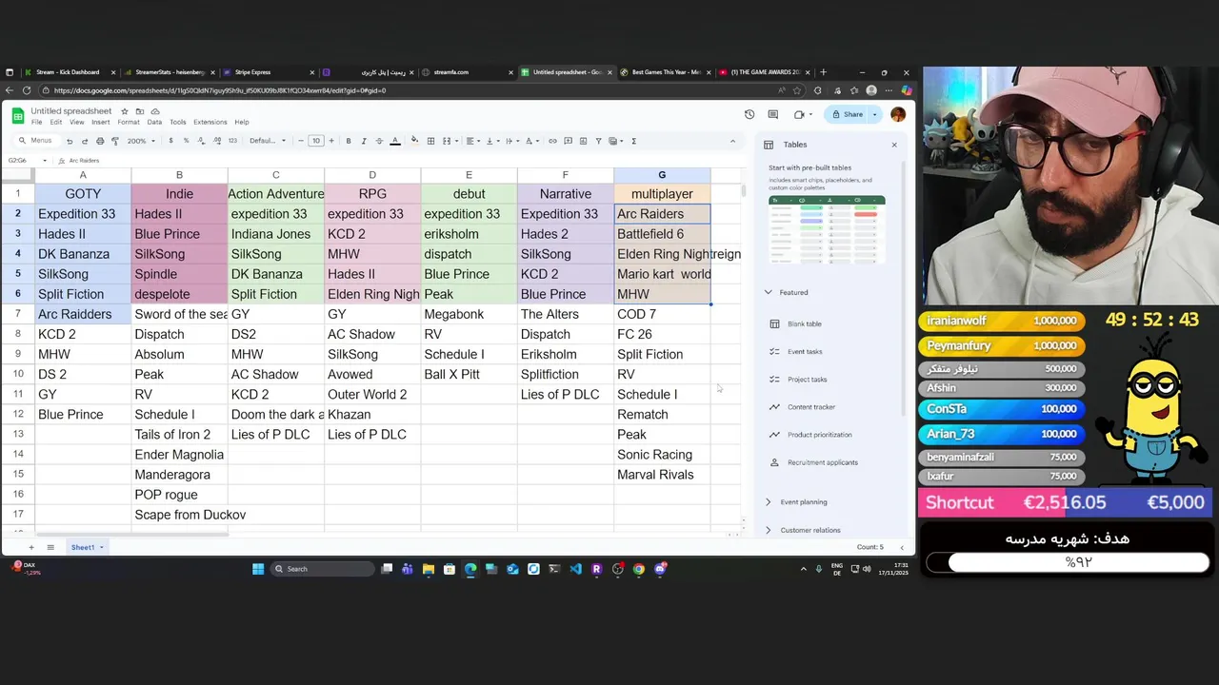Insert a comment from toolbar
This screenshot has height=685, width=1219.
[x=568, y=141]
